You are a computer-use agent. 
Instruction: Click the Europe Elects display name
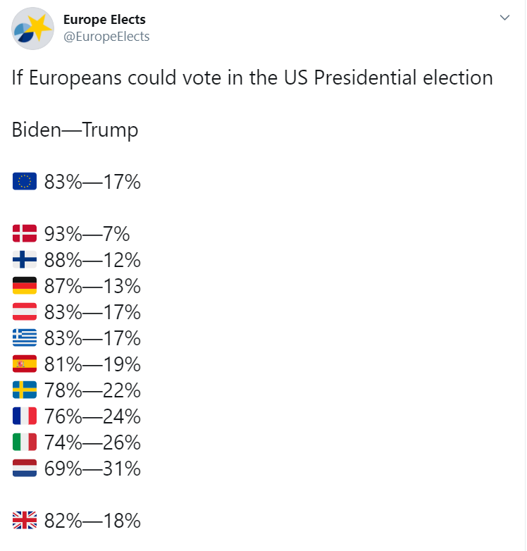tap(104, 20)
